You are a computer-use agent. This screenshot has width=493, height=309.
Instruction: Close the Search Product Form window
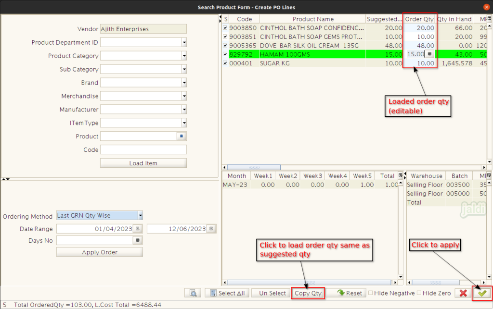point(486,7)
